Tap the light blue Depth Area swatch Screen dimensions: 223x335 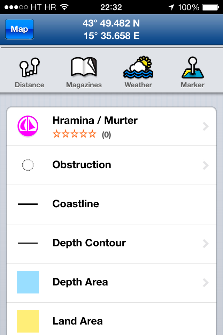coord(28,282)
